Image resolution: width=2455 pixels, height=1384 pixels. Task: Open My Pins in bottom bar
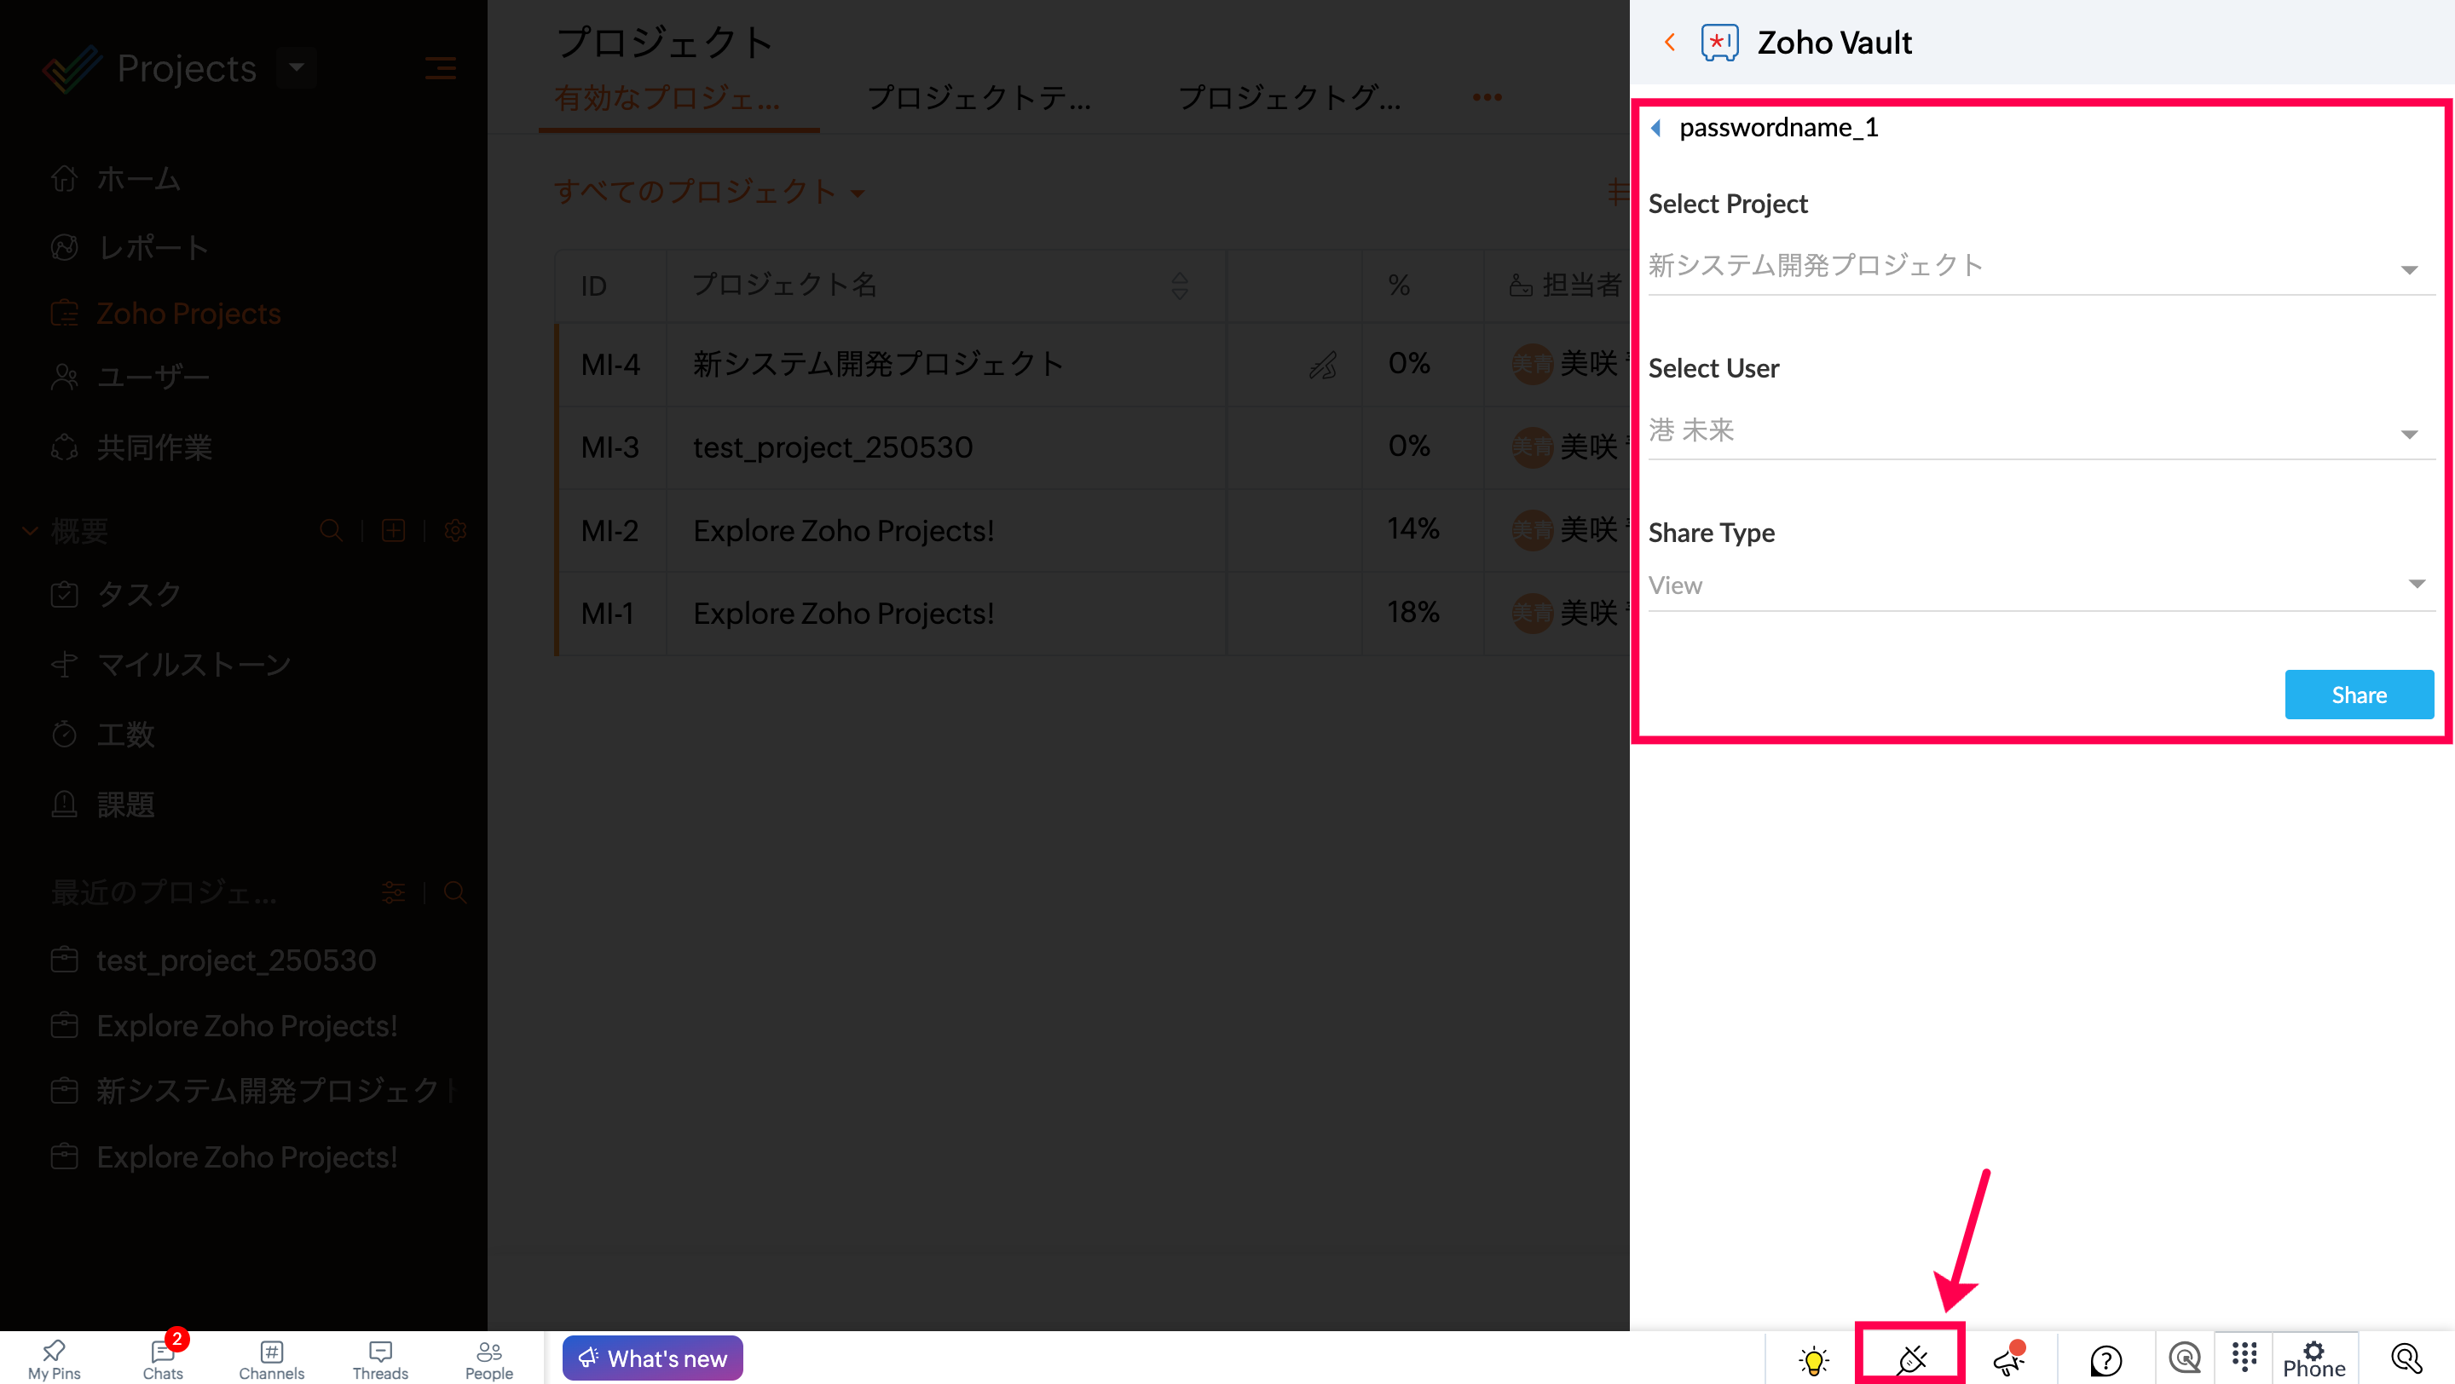(x=55, y=1359)
